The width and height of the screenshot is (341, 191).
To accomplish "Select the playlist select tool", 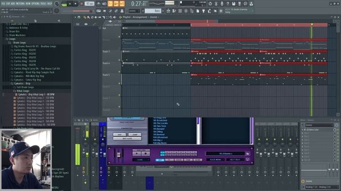I will click(x=107, y=17).
